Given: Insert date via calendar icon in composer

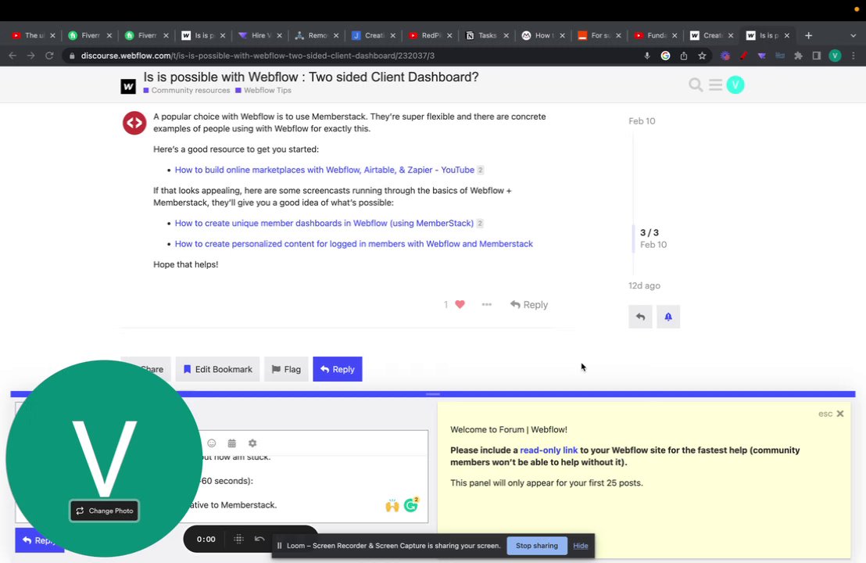Looking at the screenshot, I should coord(232,443).
